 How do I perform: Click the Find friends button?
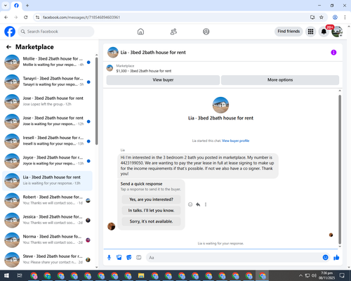(289, 32)
